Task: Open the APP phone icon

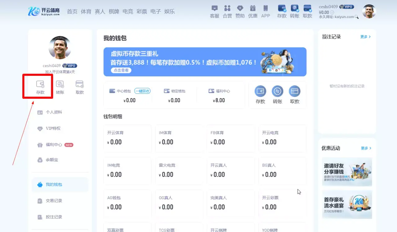Action: 265,8
